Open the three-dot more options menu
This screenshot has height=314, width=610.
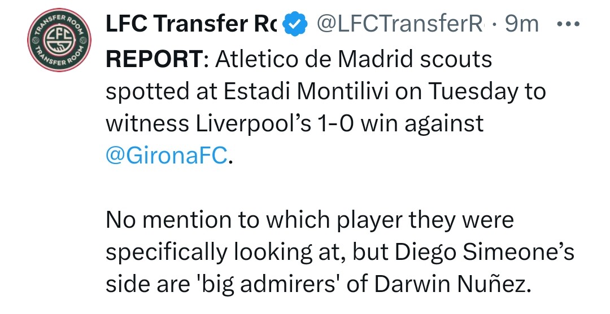568,24
